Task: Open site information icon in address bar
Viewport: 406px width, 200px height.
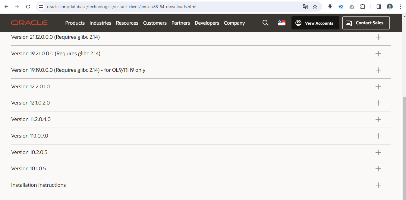Action: click(41, 7)
